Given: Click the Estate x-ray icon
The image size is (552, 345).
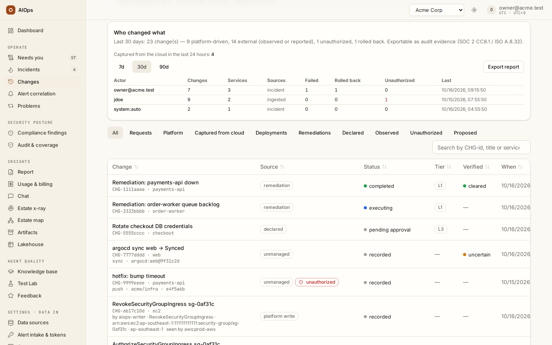Looking at the screenshot, I should [x=11, y=209].
